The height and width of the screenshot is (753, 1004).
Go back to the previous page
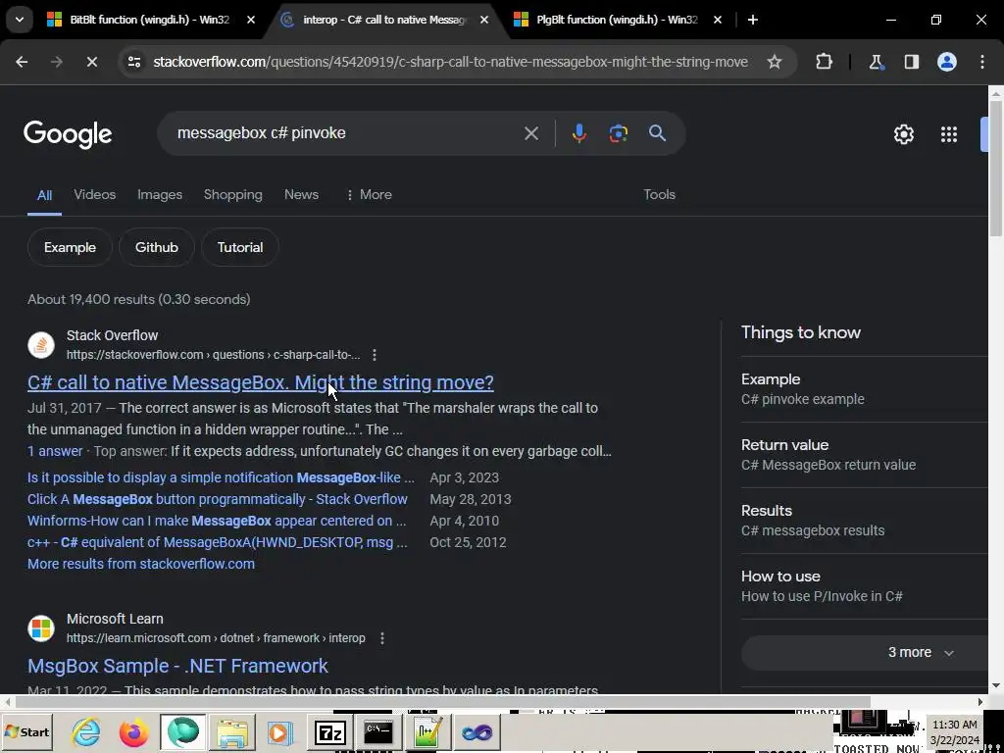point(22,62)
